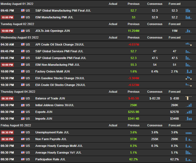Click highlighted 08:30 PM time for Unemployment Rate
The image size is (196, 163).
[7, 132]
